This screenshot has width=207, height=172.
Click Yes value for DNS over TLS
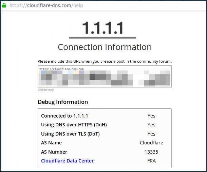coord(151,134)
